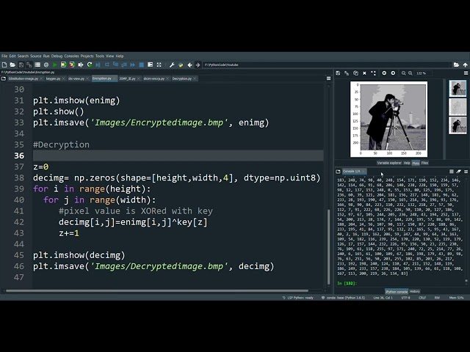470x352 pixels.
Task: Zoom in plot magnifier
Action: (411, 73)
